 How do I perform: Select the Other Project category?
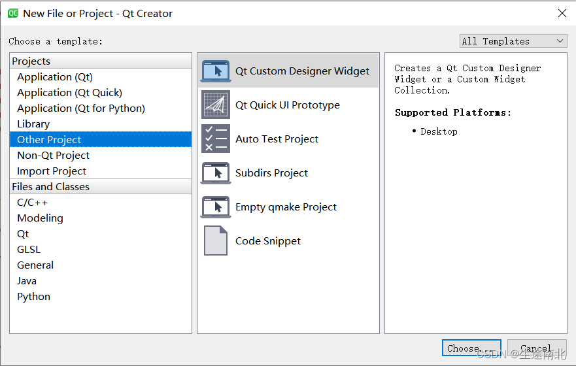pyautogui.click(x=101, y=139)
